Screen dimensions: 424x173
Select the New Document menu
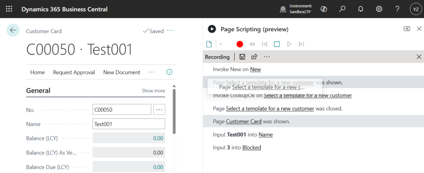[x=122, y=72]
